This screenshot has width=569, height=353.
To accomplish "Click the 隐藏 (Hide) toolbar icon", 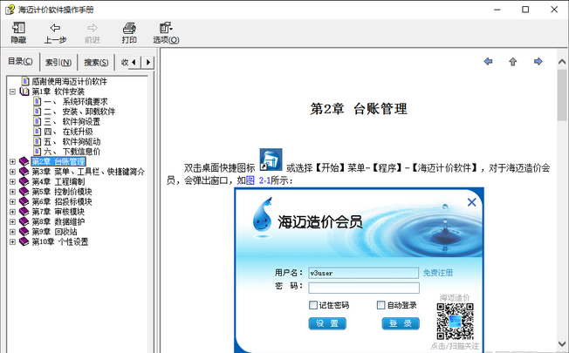I will [x=18, y=32].
